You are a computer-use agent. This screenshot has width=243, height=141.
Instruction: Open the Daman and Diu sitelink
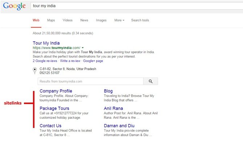[119, 126]
